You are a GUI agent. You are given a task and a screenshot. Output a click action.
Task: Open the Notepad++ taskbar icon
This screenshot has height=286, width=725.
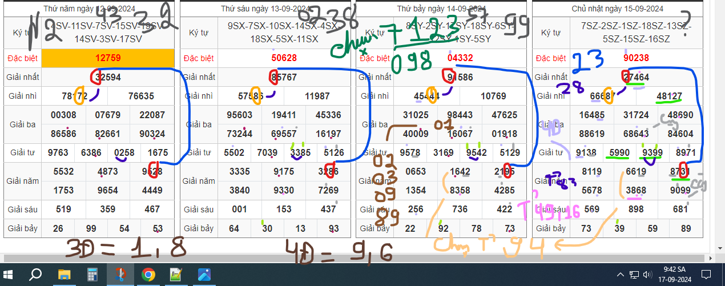click(176, 275)
